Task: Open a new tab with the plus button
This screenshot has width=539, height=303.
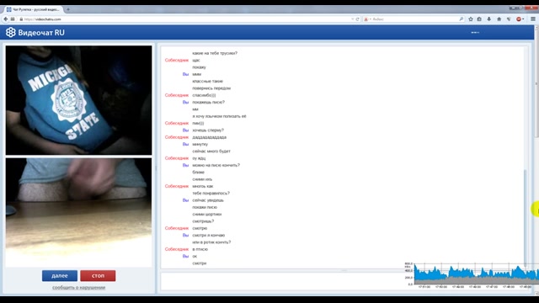Action: point(68,9)
